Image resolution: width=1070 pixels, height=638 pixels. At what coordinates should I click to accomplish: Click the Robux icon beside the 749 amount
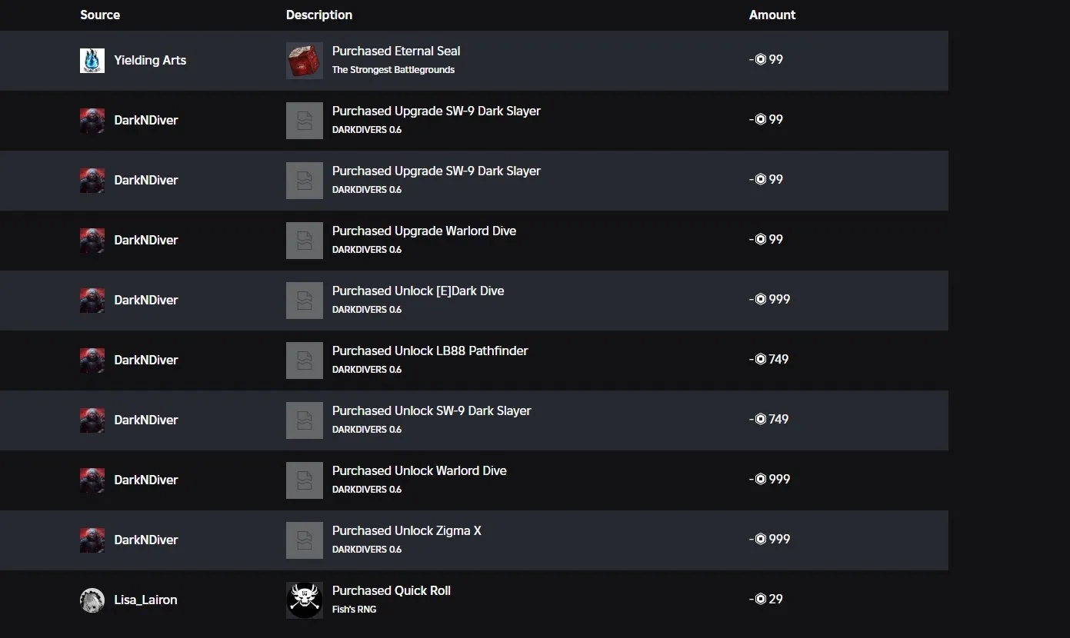coord(761,359)
